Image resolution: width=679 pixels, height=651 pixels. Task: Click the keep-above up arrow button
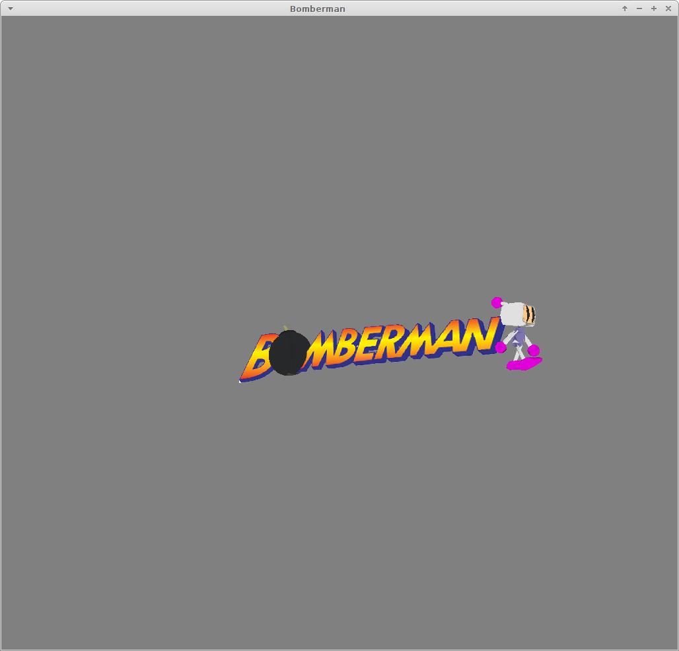624,9
